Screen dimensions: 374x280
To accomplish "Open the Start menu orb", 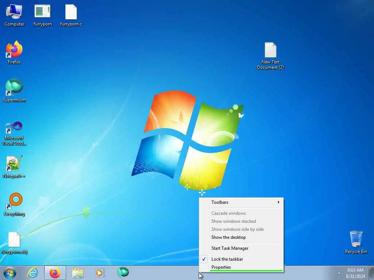I will (x=10, y=273).
